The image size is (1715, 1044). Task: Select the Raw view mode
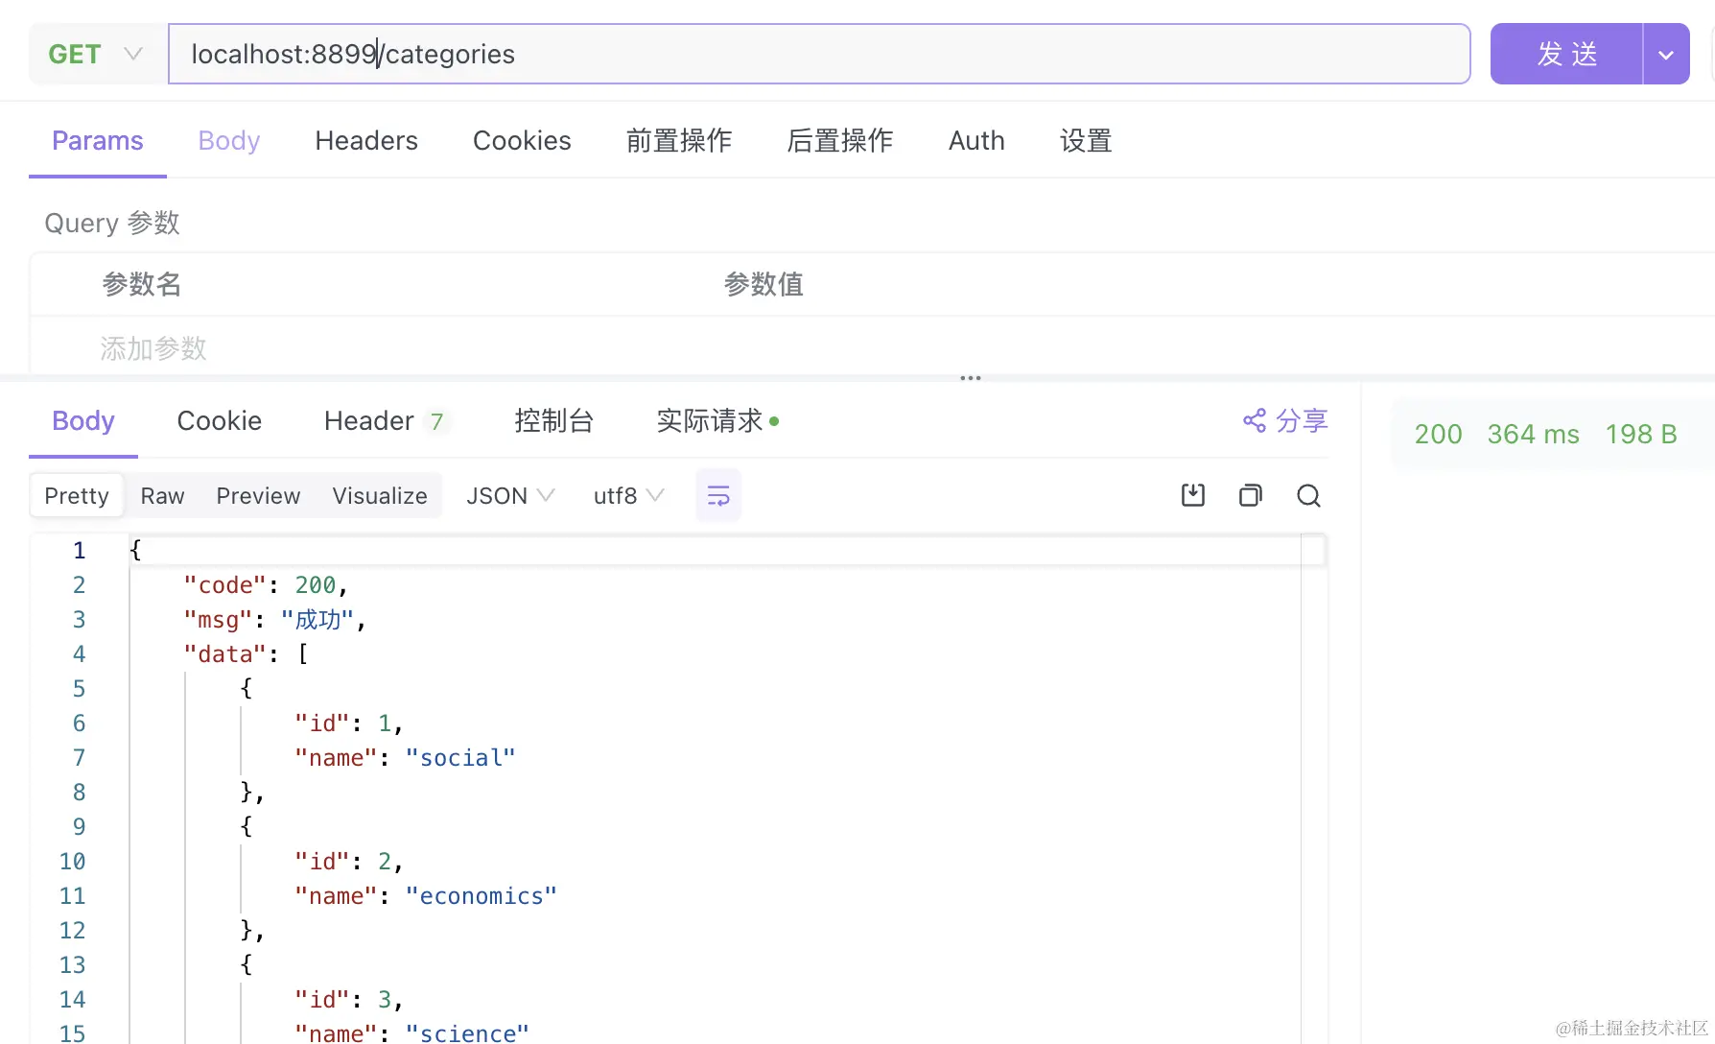click(162, 495)
